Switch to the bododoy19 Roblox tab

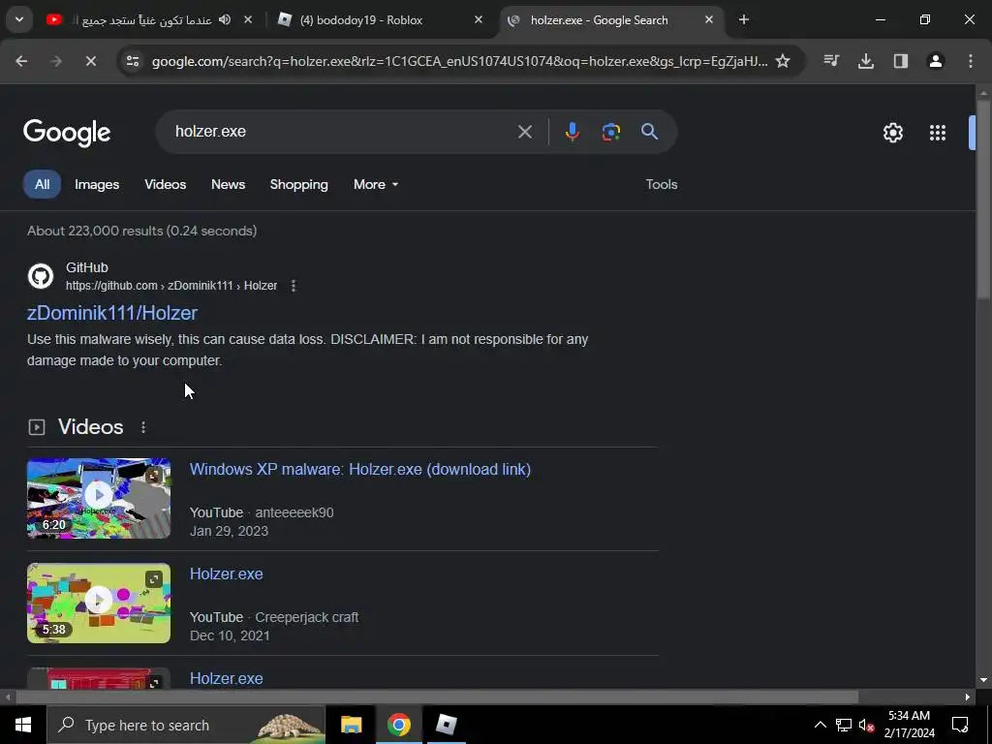tap(380, 20)
